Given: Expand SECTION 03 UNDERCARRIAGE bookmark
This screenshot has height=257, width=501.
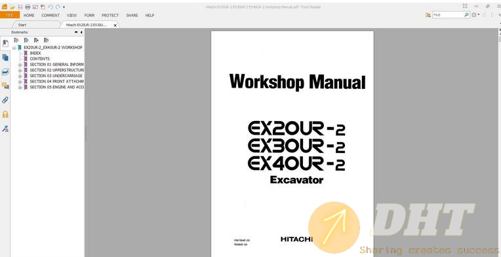Looking at the screenshot, I should [20, 76].
